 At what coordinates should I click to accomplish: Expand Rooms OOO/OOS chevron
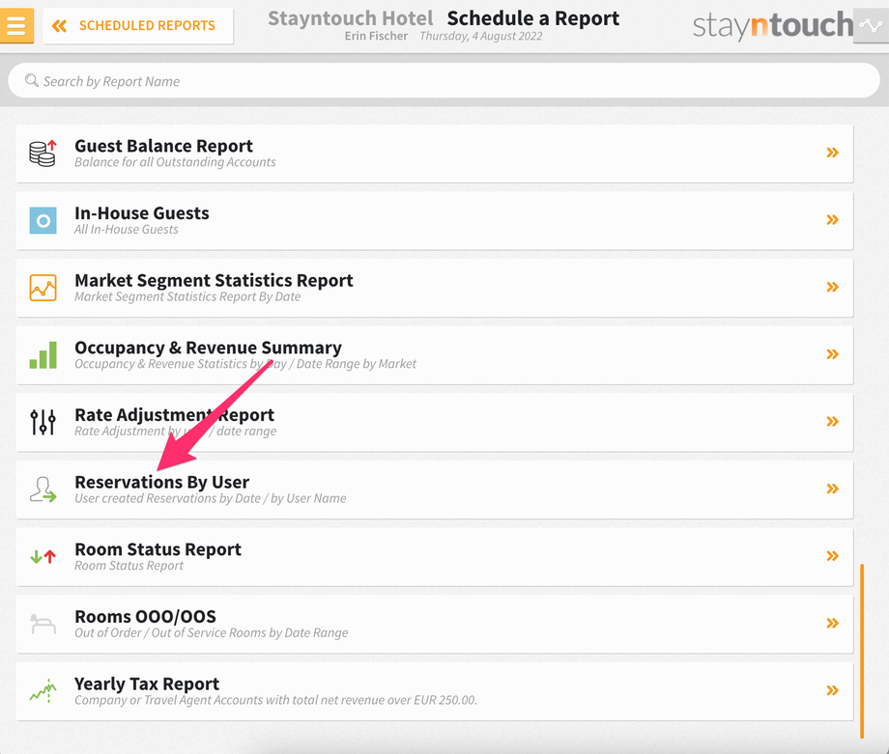tap(832, 624)
